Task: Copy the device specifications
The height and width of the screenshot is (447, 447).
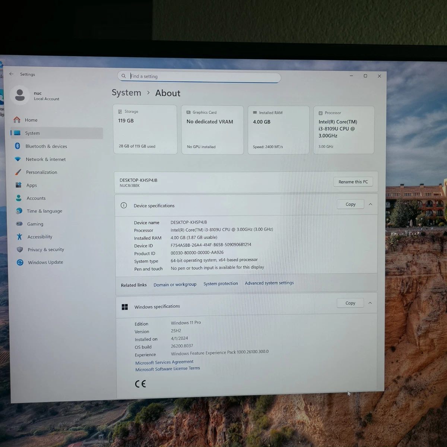Action: [351, 204]
